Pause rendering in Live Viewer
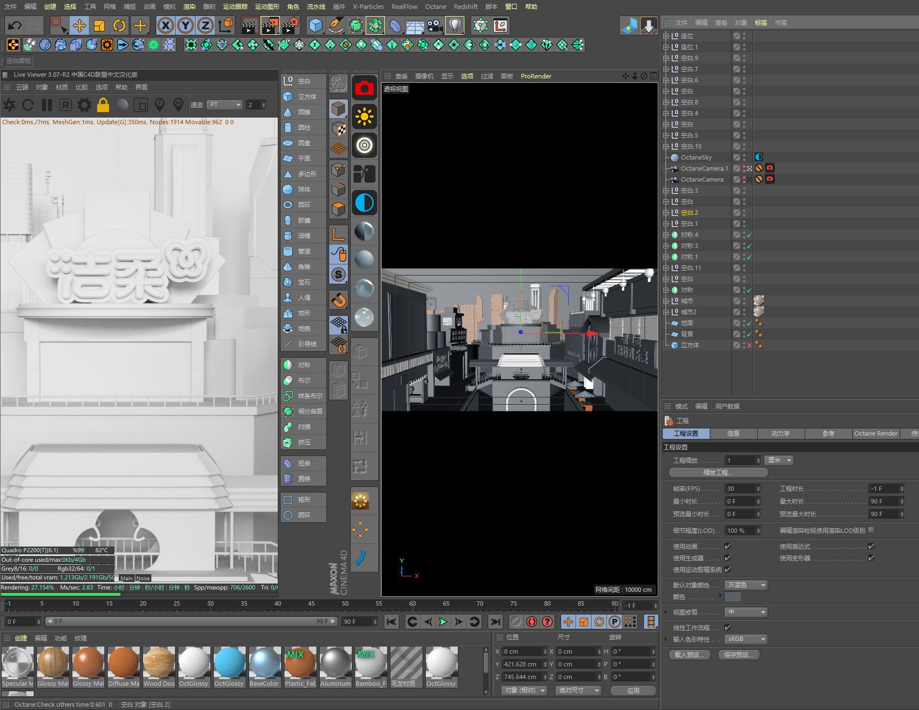Screen dimensions: 919x710 pos(47,105)
